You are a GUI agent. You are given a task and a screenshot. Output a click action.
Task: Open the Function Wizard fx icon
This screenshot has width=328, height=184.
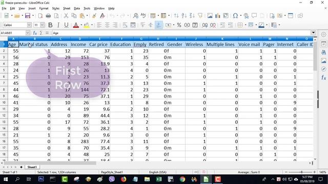pos(35,33)
